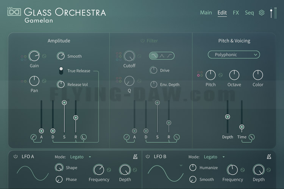
Task: Click modulation source dots left of Gain
Action: pyautogui.click(x=23, y=58)
